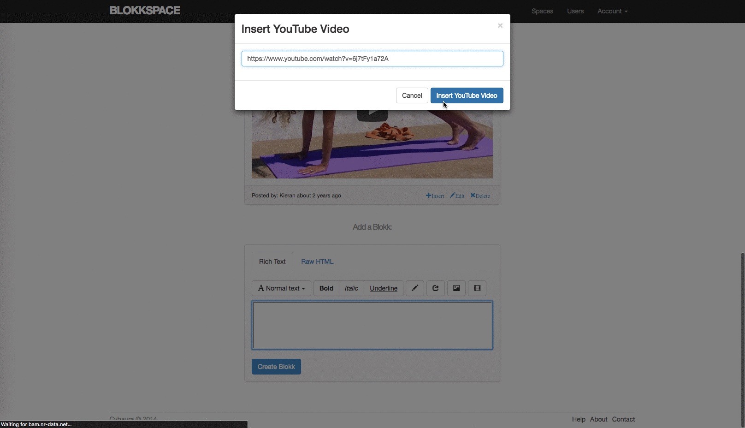Click Insert link on Kieran's post
This screenshot has width=745, height=428.
[435, 196]
